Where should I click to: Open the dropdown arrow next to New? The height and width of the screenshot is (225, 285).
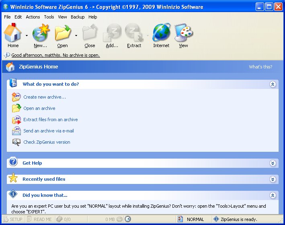(52, 35)
